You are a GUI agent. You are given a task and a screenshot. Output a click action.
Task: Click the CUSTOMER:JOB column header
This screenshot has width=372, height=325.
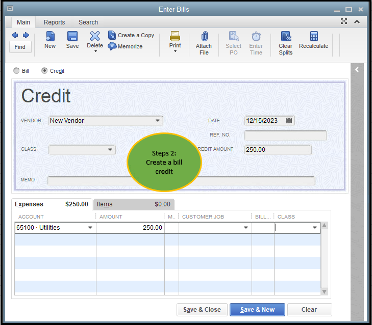[203, 216]
